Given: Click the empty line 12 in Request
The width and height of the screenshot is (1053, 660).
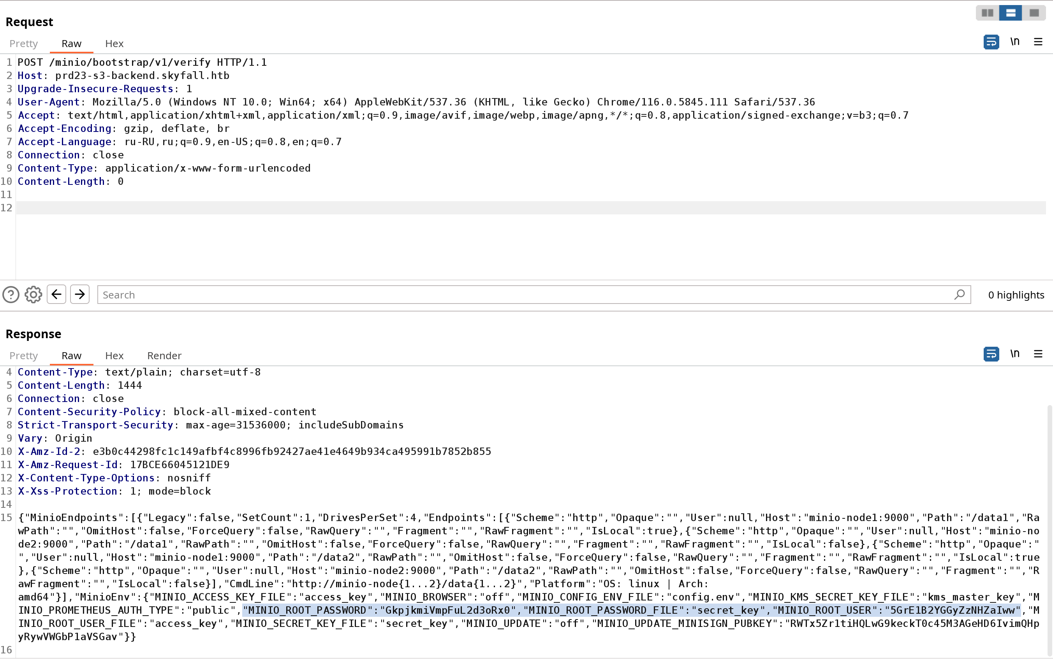Looking at the screenshot, I should click(x=531, y=208).
